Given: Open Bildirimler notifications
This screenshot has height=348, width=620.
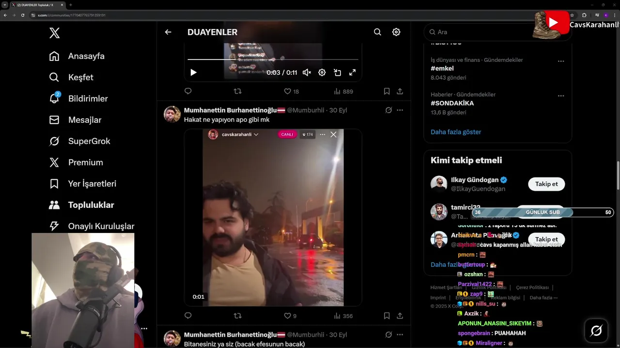Looking at the screenshot, I should pos(78,99).
